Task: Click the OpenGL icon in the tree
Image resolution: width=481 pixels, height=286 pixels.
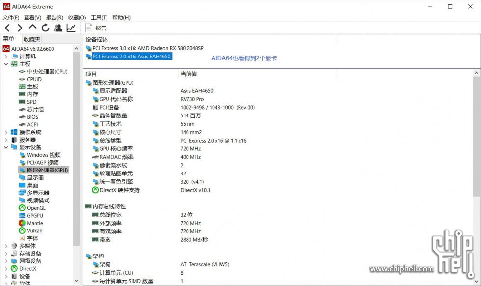Action: (22, 208)
